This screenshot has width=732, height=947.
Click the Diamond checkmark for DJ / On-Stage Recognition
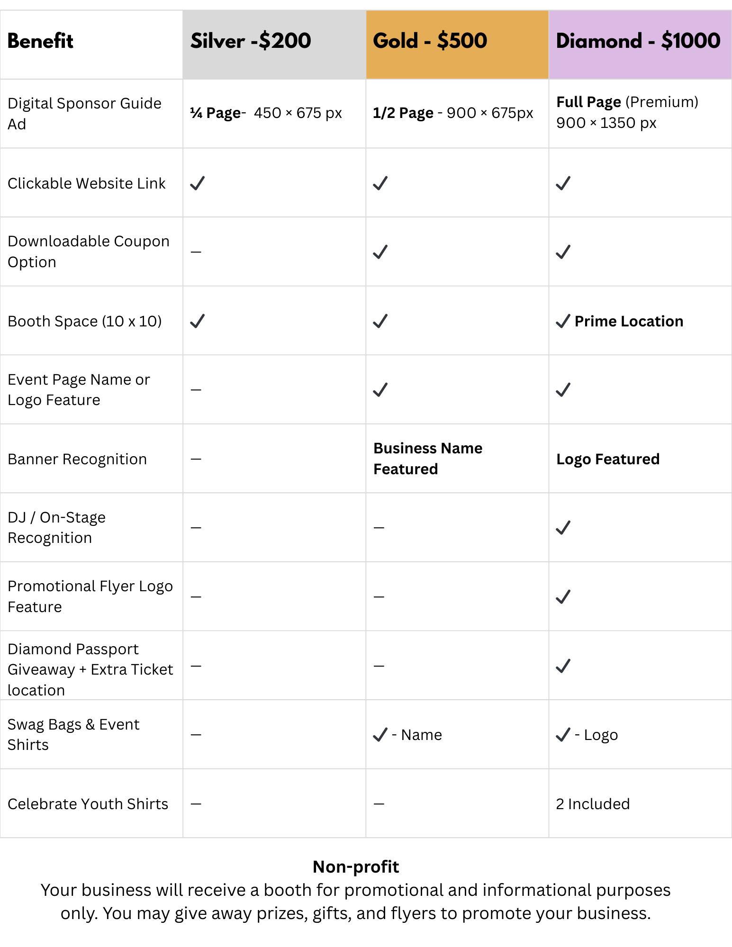(563, 528)
